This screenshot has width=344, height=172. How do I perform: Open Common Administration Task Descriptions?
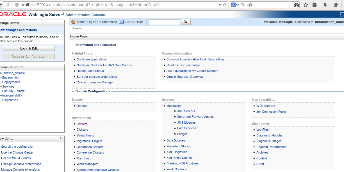195,59
